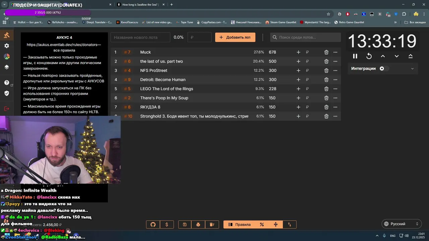Viewport: 429px width, 241px height.
Task: Open the help question mark in sidebar
Action: point(7,83)
